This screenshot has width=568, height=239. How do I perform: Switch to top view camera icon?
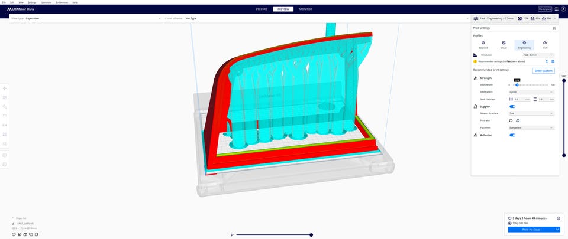(x=25, y=234)
